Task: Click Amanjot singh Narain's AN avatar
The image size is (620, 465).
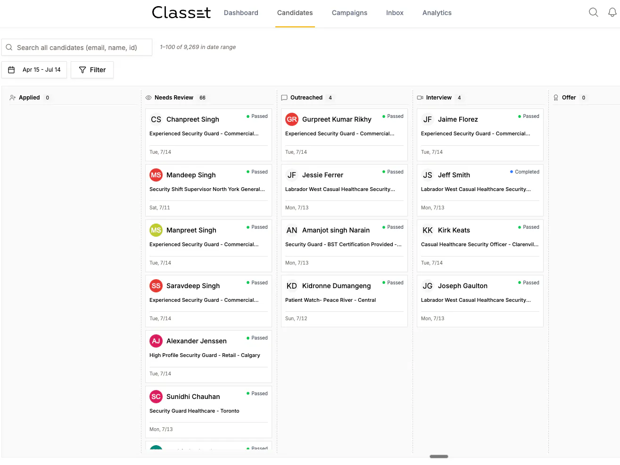Action: [292, 230]
